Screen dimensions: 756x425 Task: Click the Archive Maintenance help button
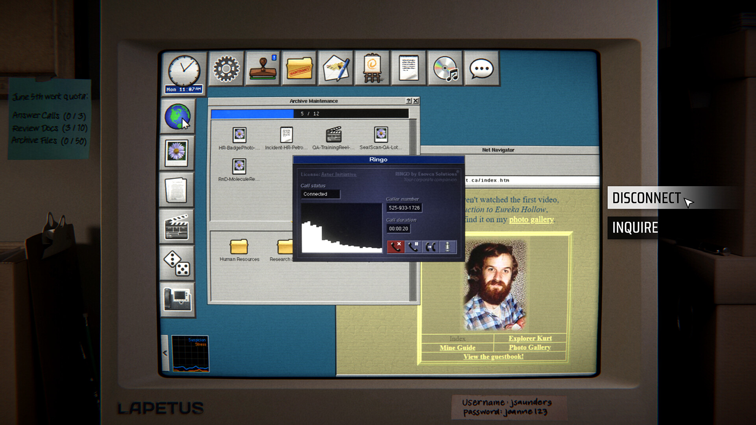click(409, 101)
